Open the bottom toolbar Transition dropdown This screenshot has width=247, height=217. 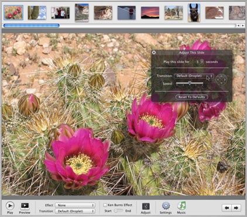(x=75, y=211)
